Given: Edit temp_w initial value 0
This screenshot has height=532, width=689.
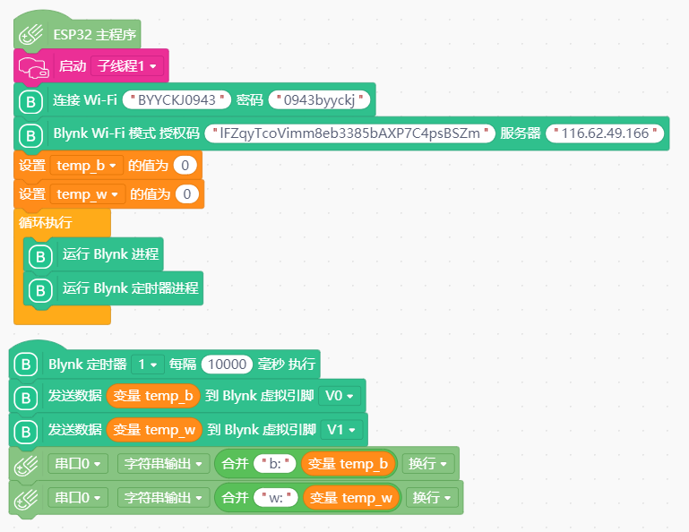Looking at the screenshot, I should (186, 194).
